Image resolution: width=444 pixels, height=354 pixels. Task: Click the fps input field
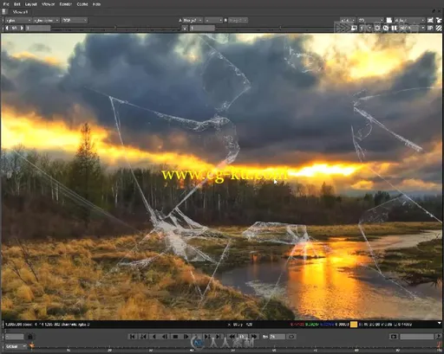tap(277, 337)
